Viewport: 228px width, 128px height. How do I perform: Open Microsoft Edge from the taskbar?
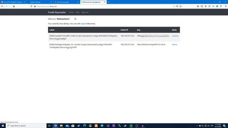(84, 126)
